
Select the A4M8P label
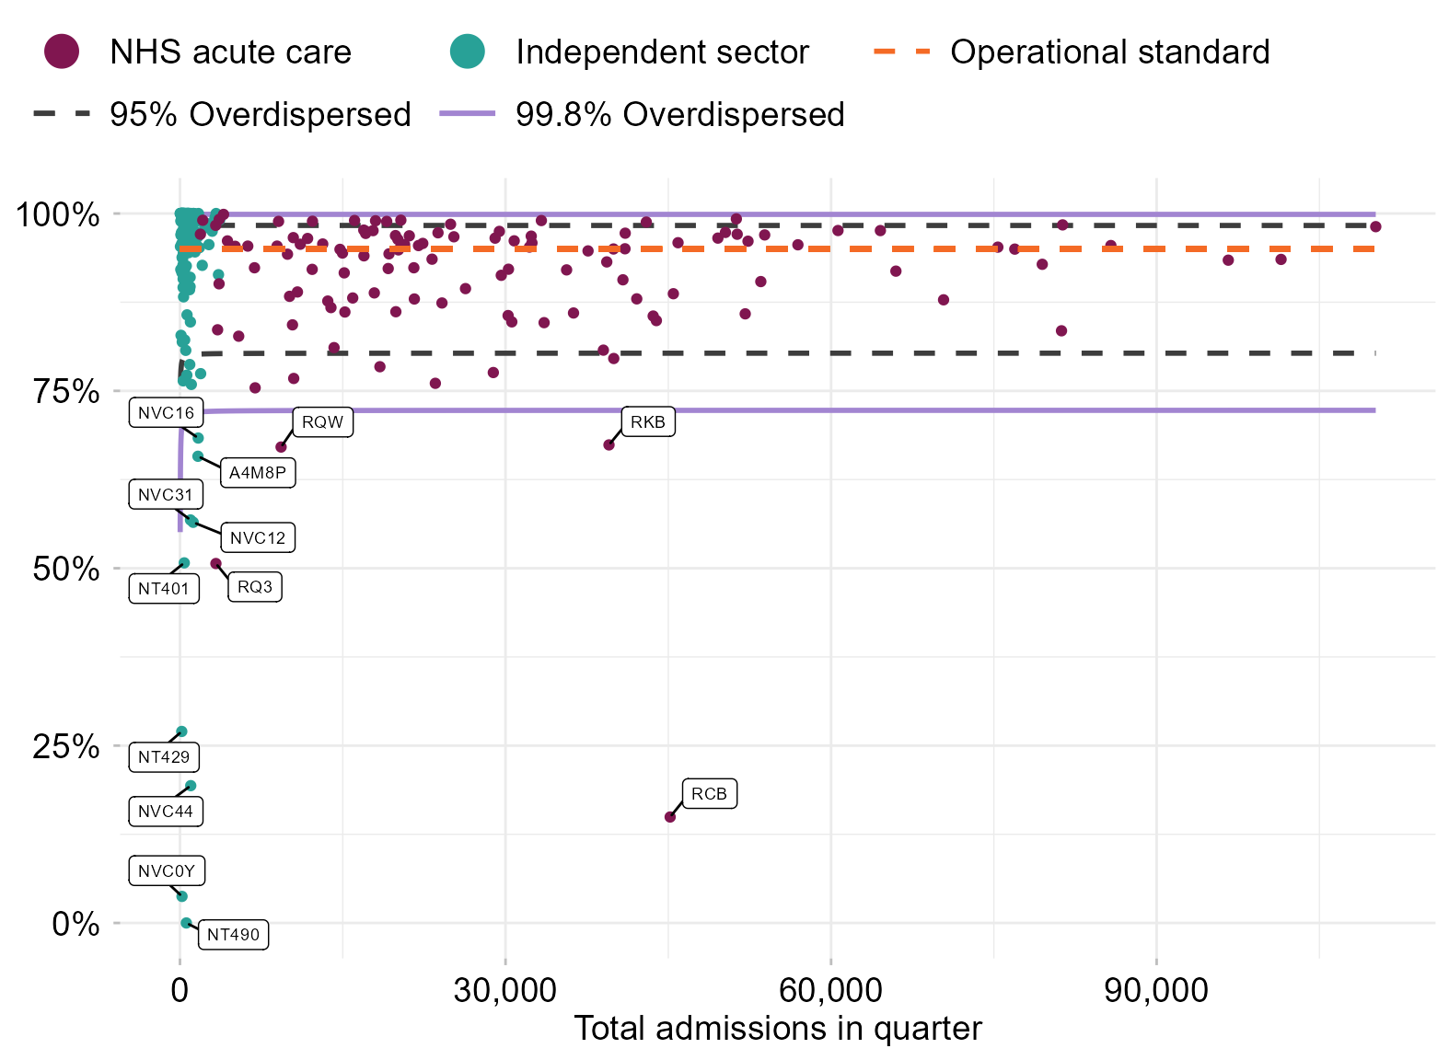tap(258, 472)
